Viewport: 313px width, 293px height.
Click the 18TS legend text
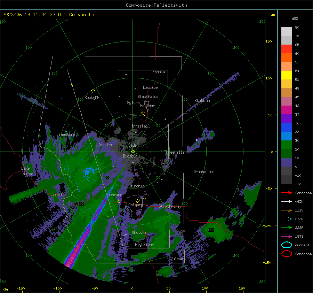pos(299,237)
